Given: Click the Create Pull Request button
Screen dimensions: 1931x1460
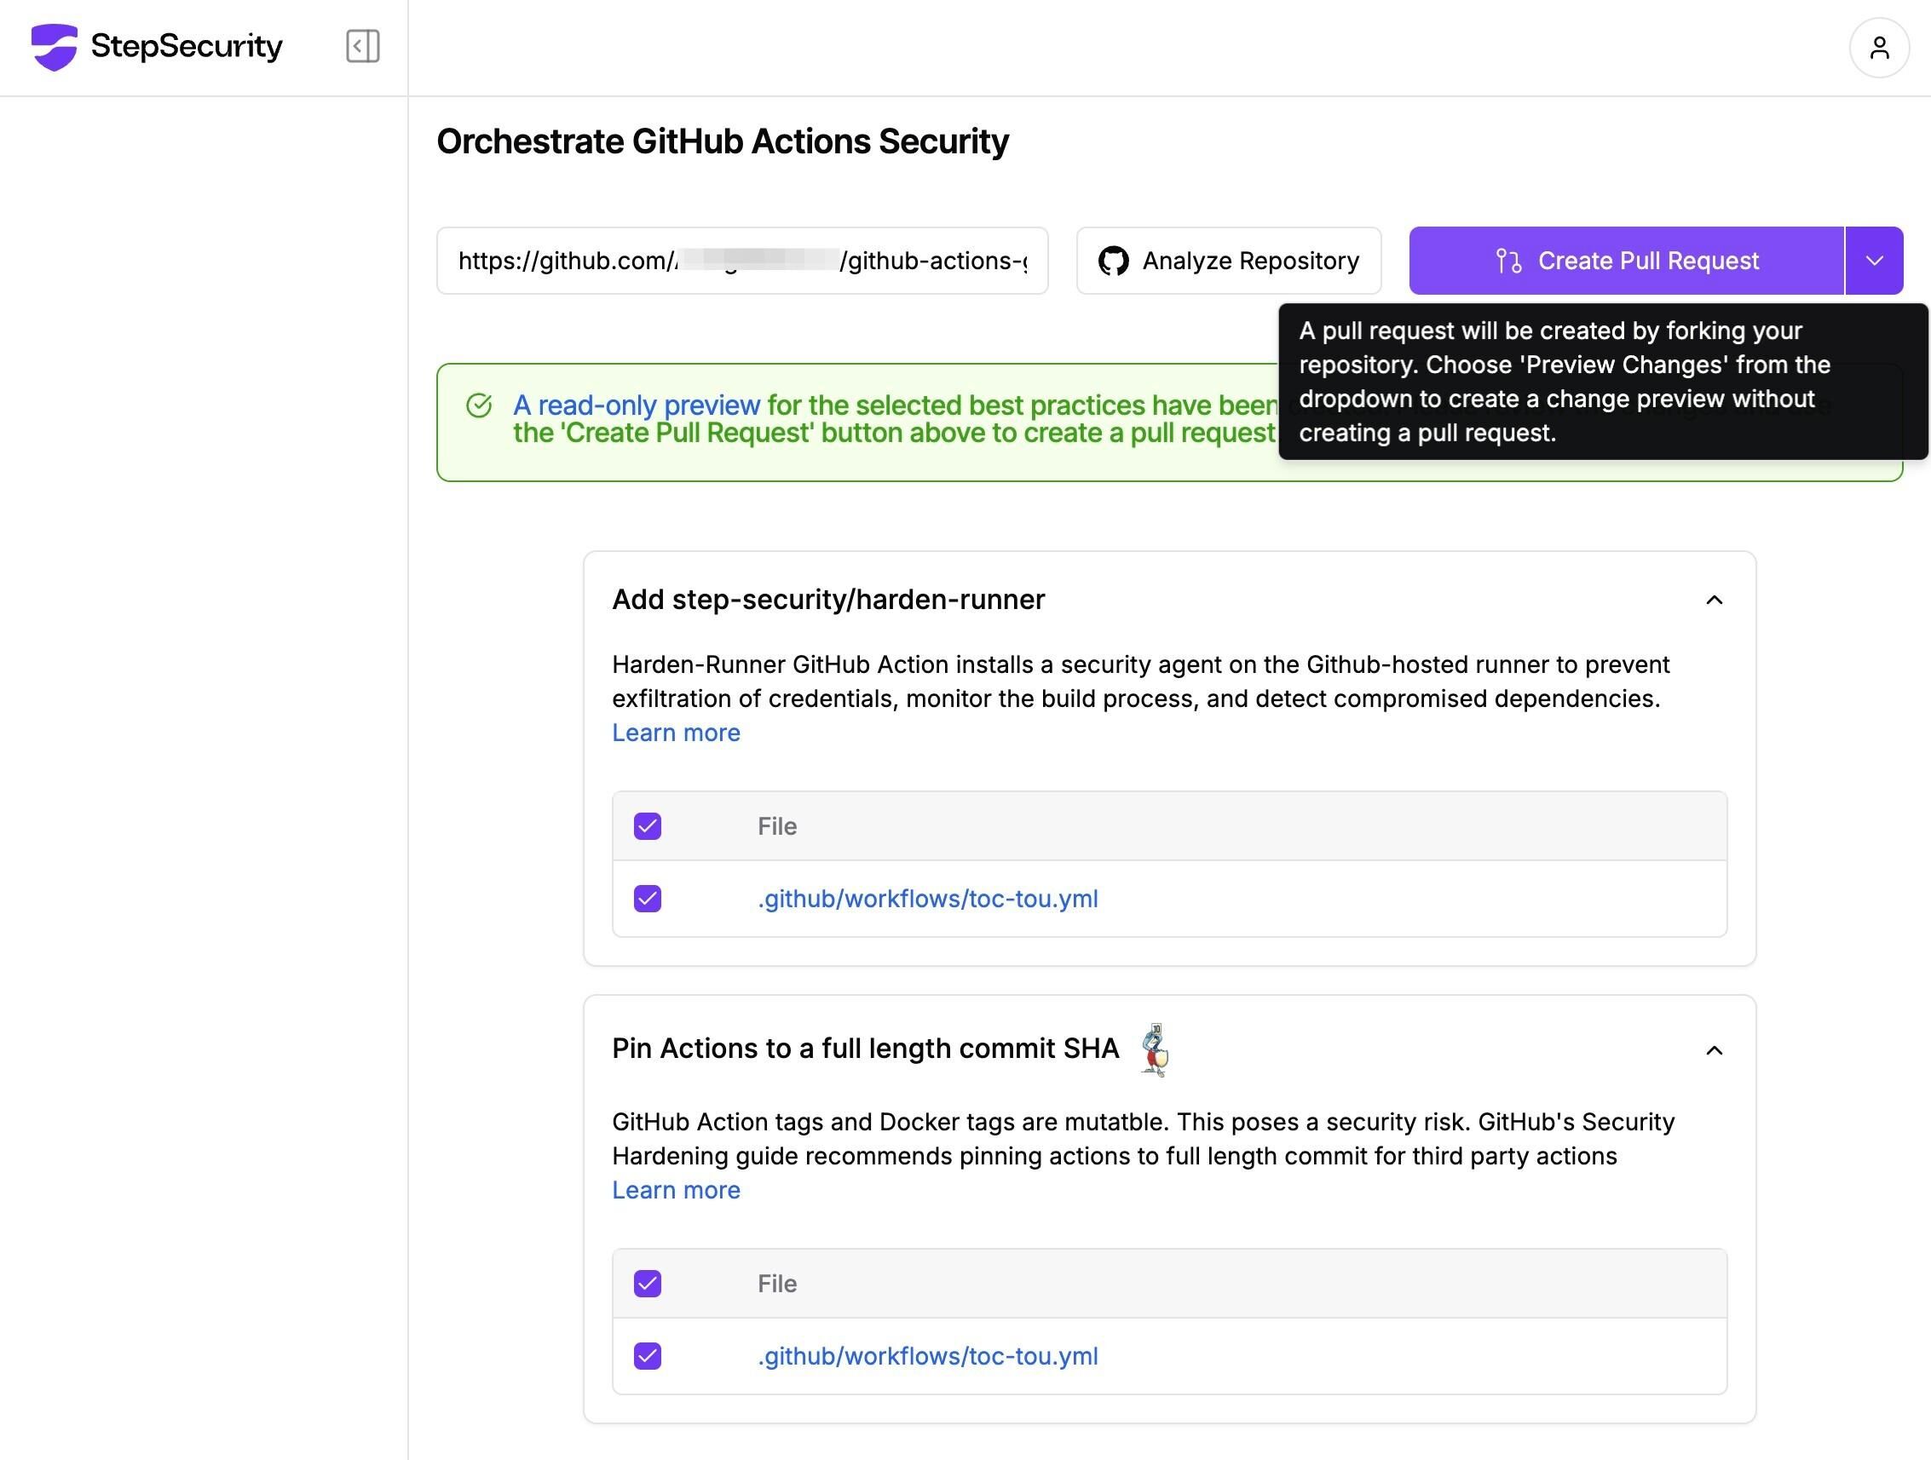Looking at the screenshot, I should pos(1626,261).
